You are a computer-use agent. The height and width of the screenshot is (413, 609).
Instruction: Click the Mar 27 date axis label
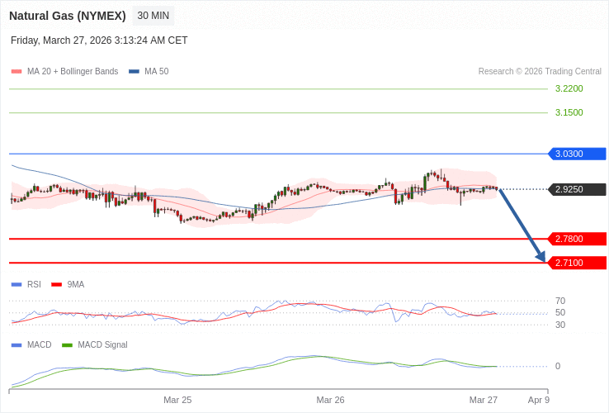(484, 400)
